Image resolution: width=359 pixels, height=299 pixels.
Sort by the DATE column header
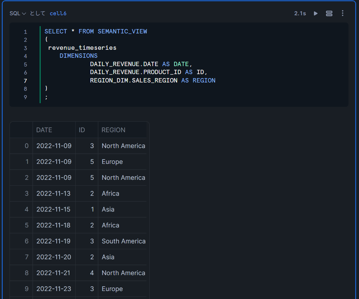pos(54,130)
